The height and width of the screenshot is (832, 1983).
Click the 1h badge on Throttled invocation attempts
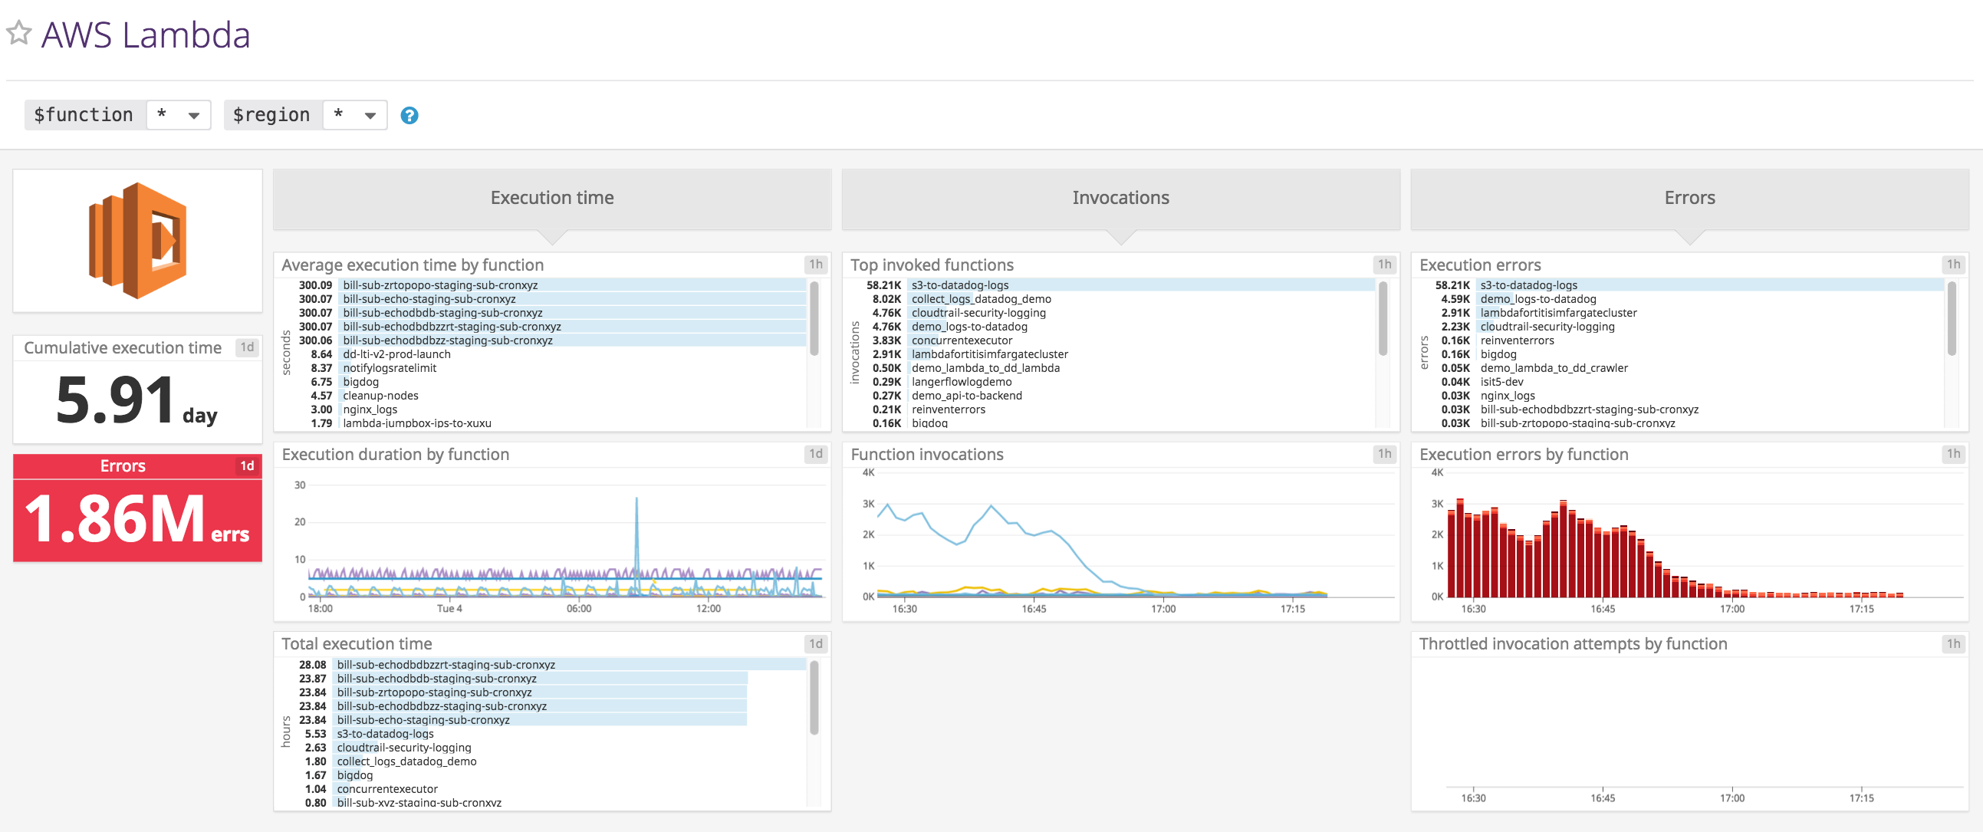tap(1953, 643)
